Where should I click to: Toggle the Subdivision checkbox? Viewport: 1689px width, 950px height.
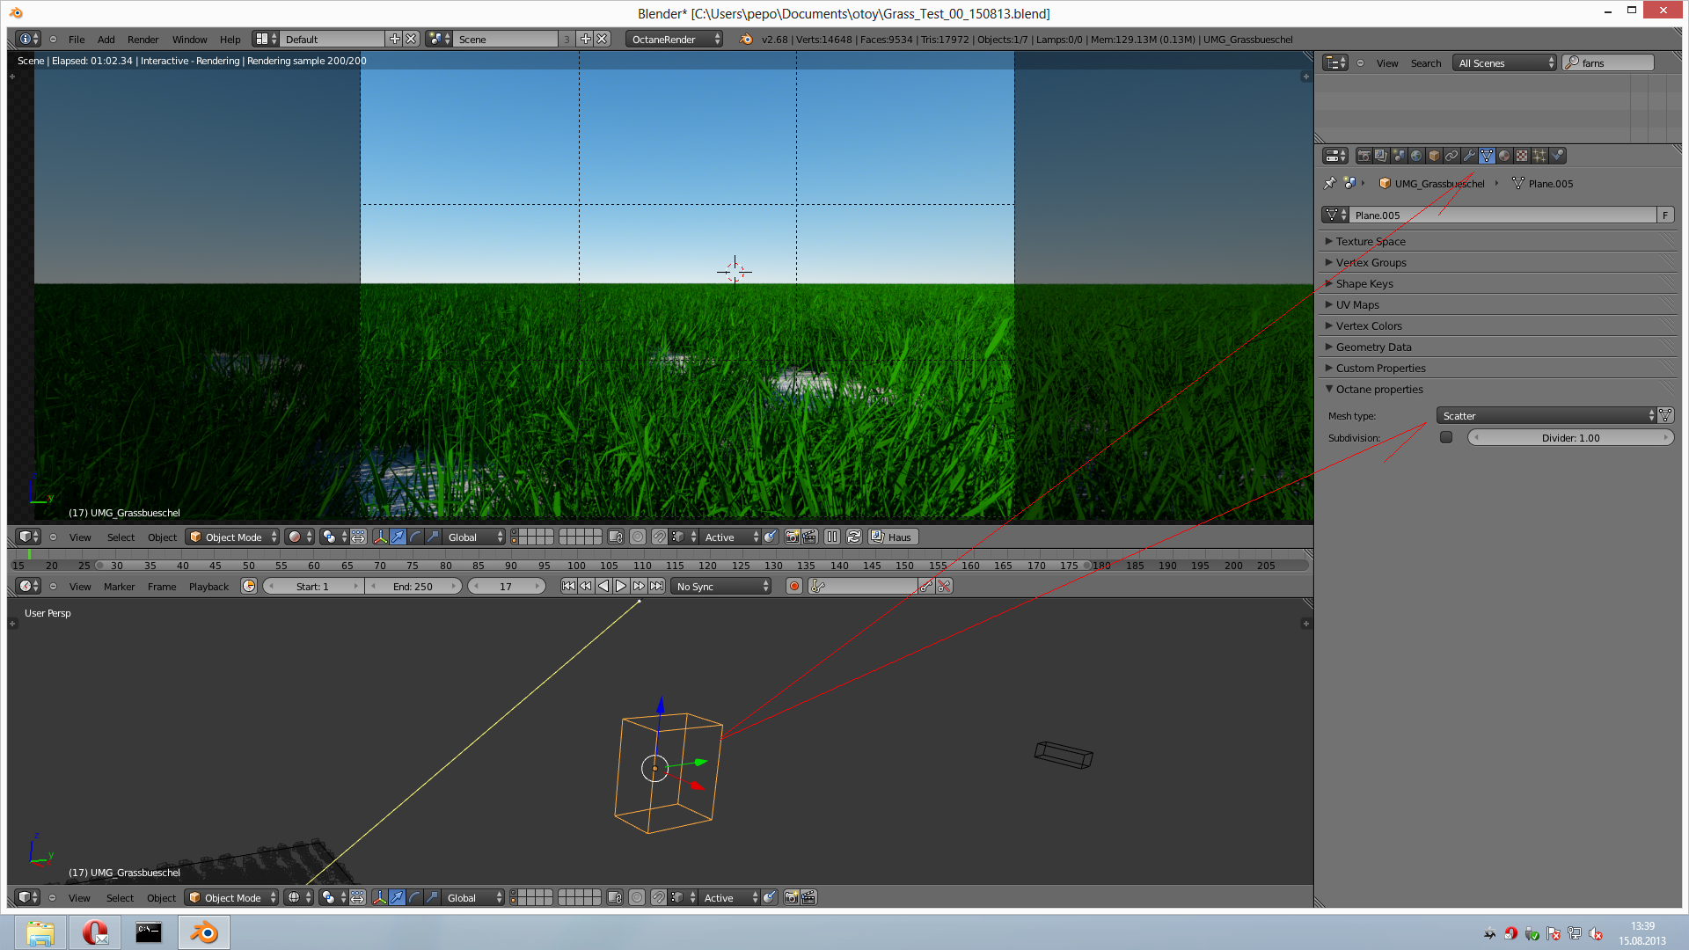[1446, 437]
